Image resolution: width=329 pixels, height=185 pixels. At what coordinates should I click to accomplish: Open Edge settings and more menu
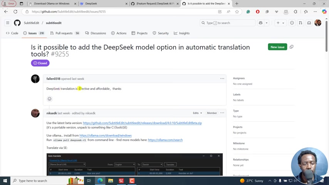click(x=315, y=12)
